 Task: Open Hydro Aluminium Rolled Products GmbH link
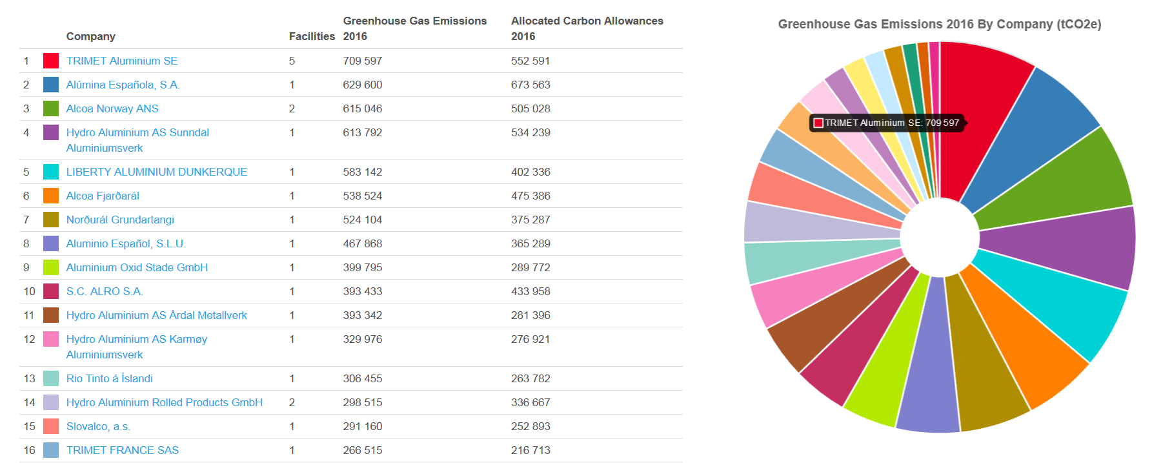[165, 402]
